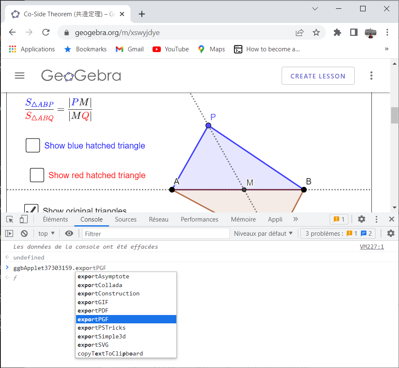Open the DevTools settings gear
This screenshot has height=368, width=399.
coord(361,219)
